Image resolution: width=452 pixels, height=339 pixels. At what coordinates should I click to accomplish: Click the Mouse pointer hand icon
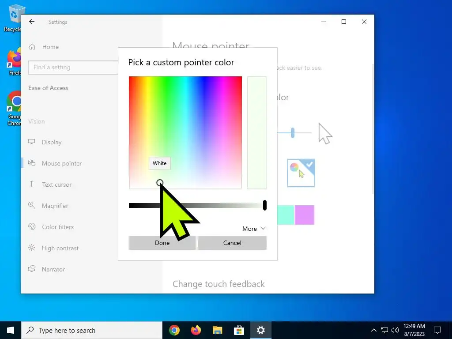coord(31,163)
